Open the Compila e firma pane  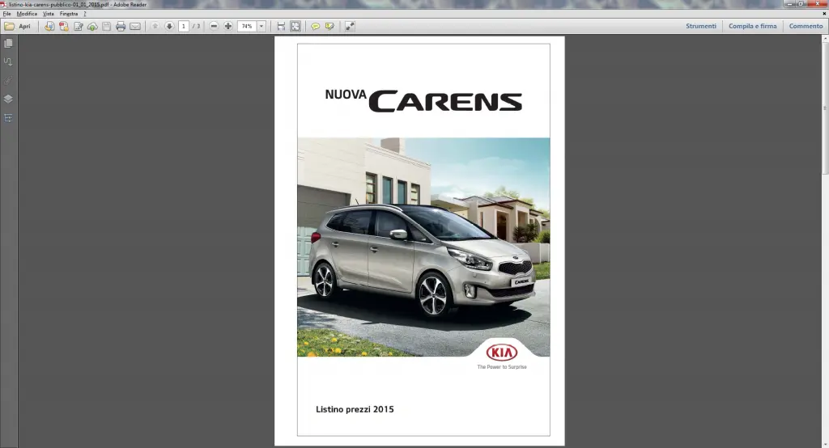[753, 26]
